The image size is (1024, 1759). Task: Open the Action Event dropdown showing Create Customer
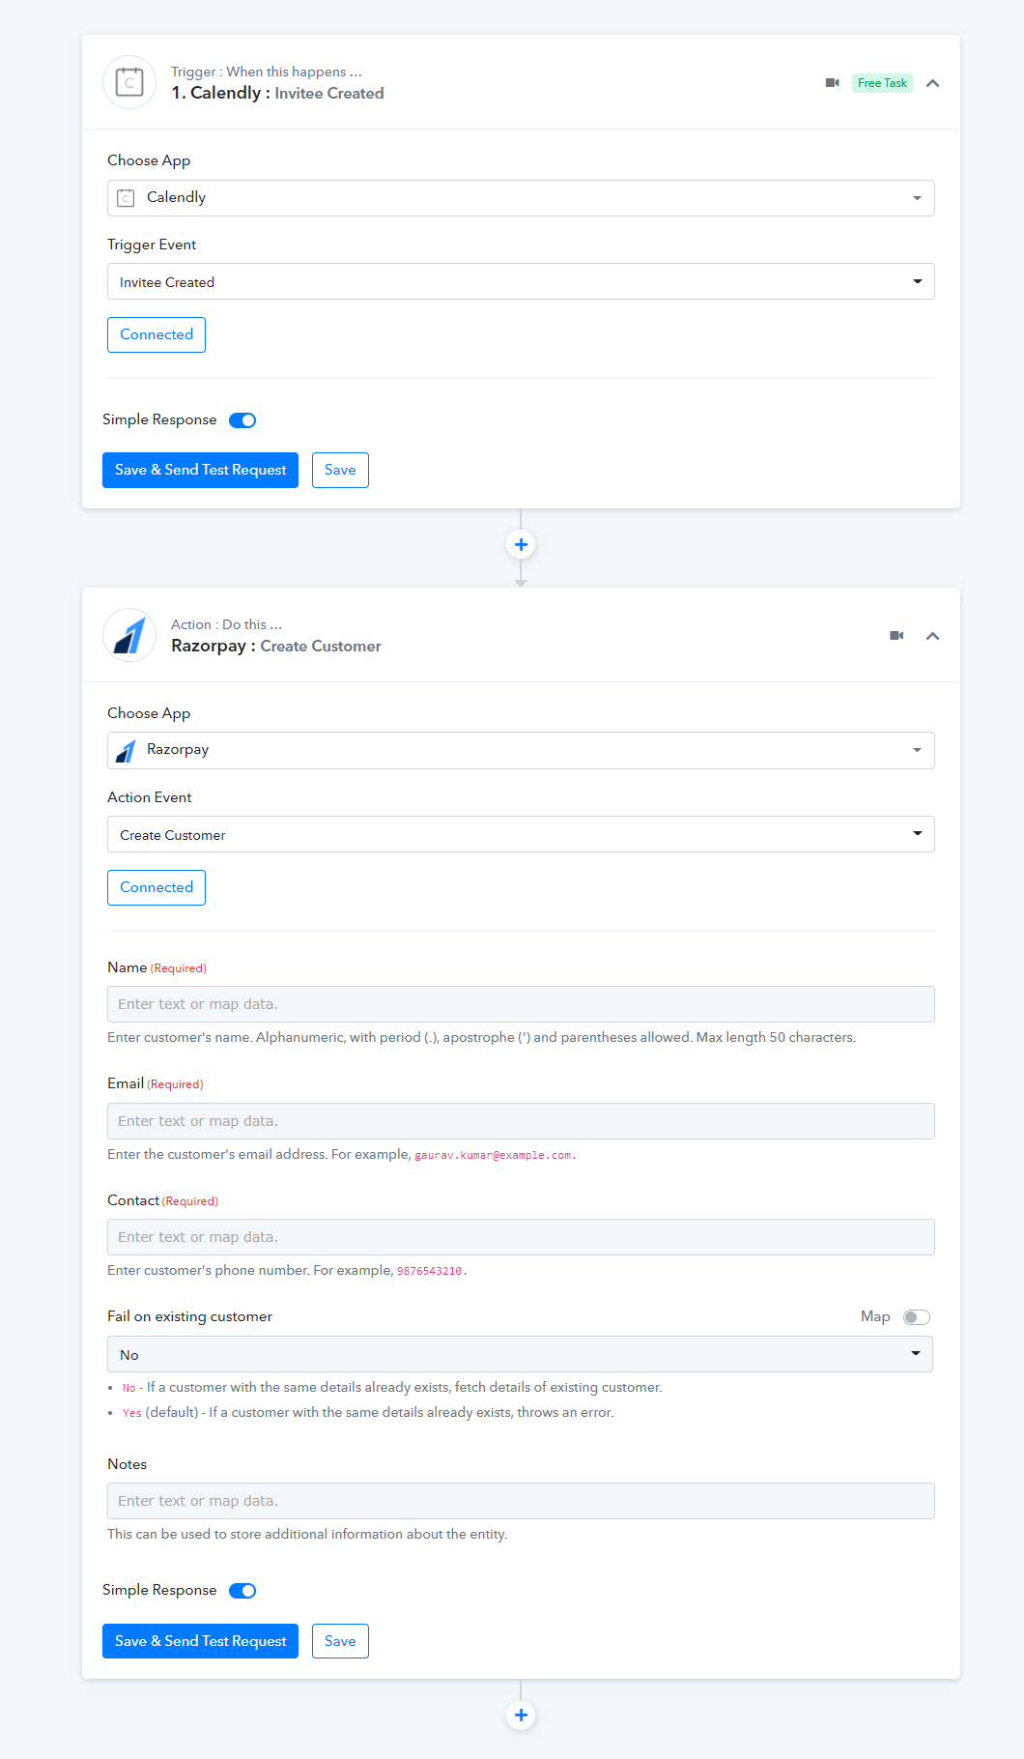point(521,834)
